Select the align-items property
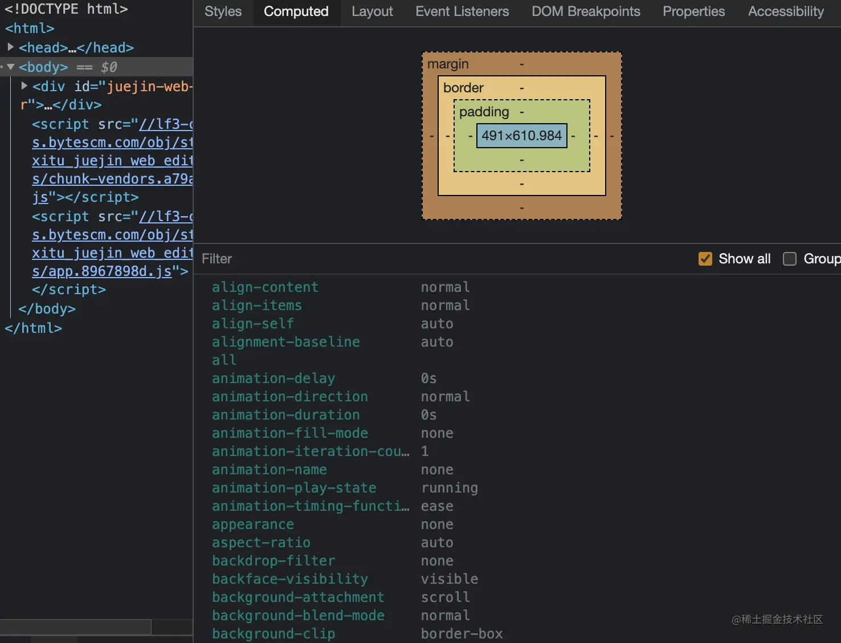The width and height of the screenshot is (841, 643). coord(257,306)
